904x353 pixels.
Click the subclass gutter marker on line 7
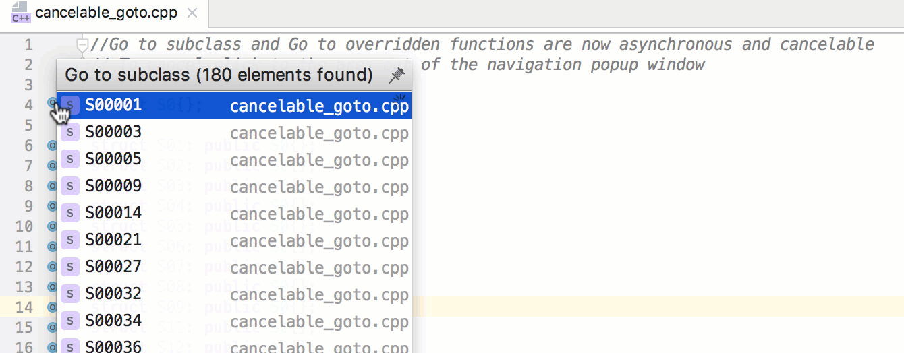click(52, 165)
